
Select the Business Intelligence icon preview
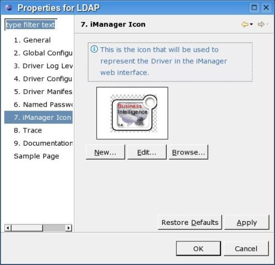pyautogui.click(x=132, y=113)
